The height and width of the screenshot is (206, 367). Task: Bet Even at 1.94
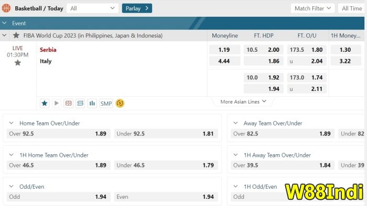point(166,197)
